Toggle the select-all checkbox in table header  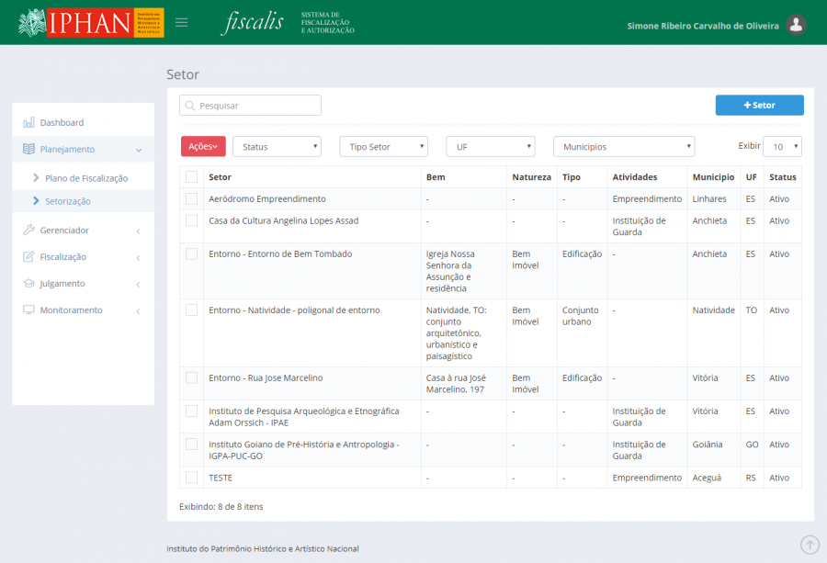coord(191,177)
